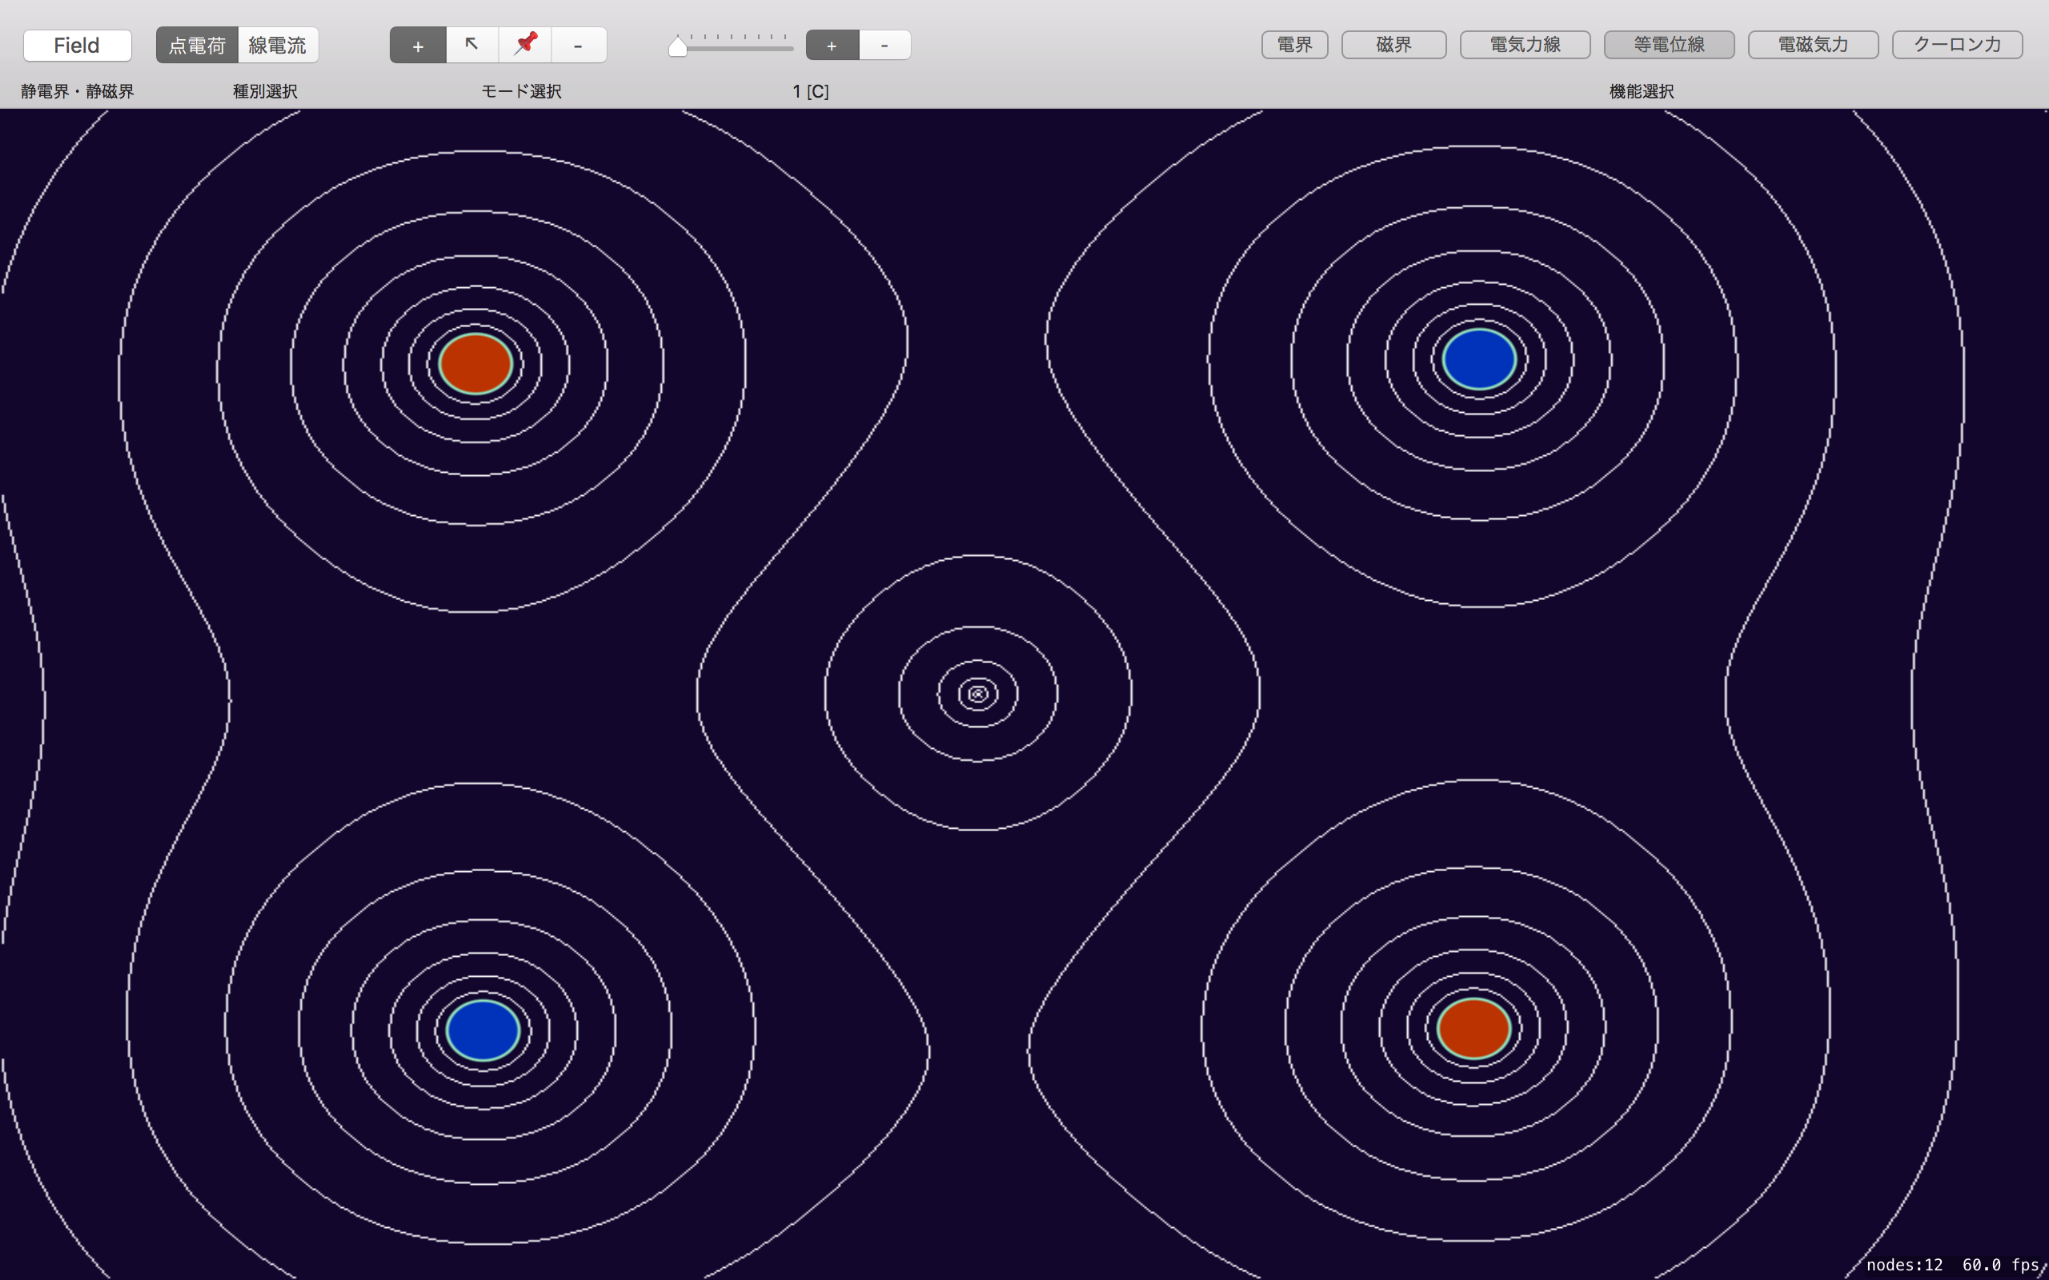Click the 機能選択 label
This screenshot has height=1280, width=2049.
pos(1641,91)
